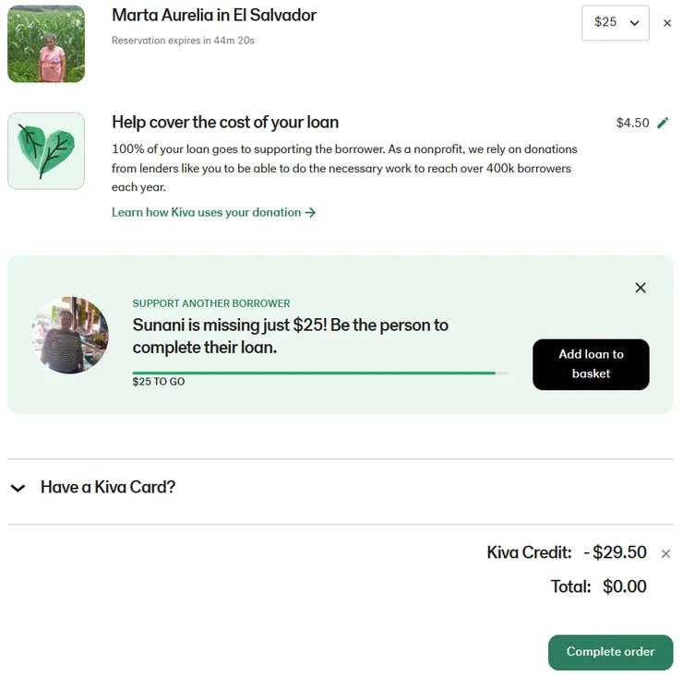
Task: Click the $4.50 donation amount
Action: 632,123
